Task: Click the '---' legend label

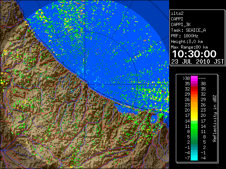Action: click(202, 79)
